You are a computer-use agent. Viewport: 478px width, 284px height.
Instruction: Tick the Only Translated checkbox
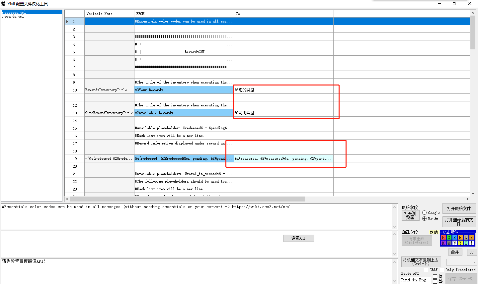click(442, 270)
